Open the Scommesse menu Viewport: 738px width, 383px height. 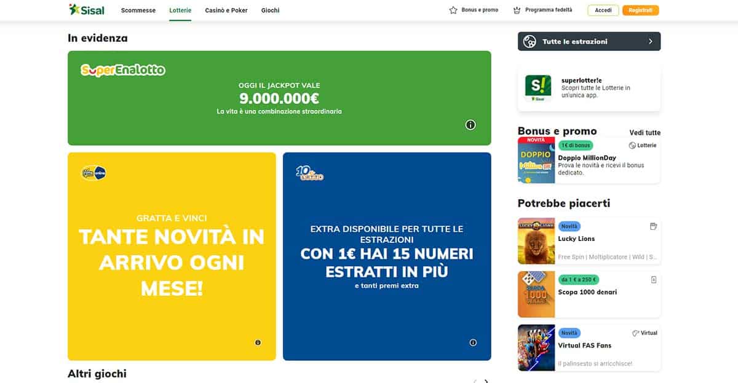(138, 10)
